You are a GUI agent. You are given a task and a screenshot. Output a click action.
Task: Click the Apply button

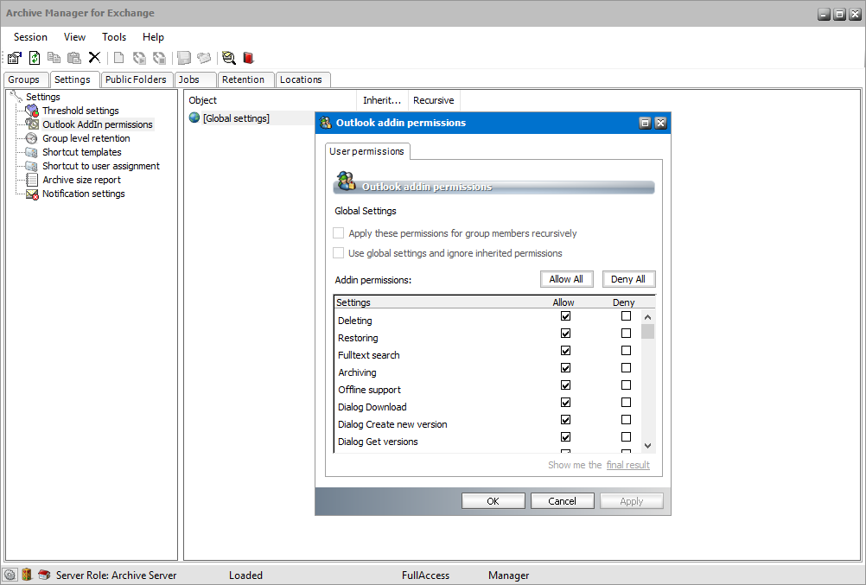coord(631,501)
